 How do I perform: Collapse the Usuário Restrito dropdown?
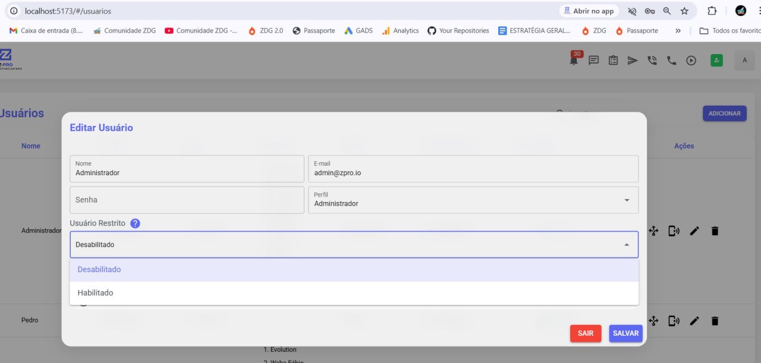(626, 245)
